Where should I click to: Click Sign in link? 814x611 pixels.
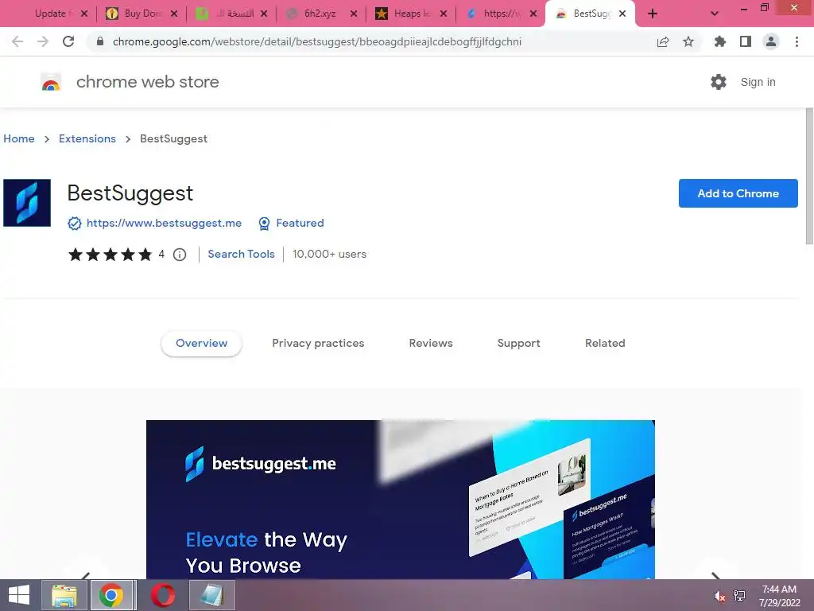click(x=758, y=82)
